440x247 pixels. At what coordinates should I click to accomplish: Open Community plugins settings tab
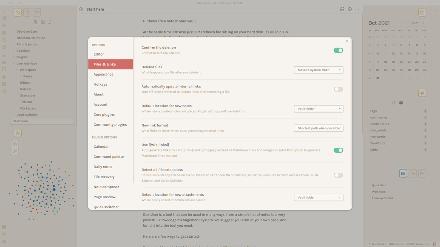pos(111,125)
